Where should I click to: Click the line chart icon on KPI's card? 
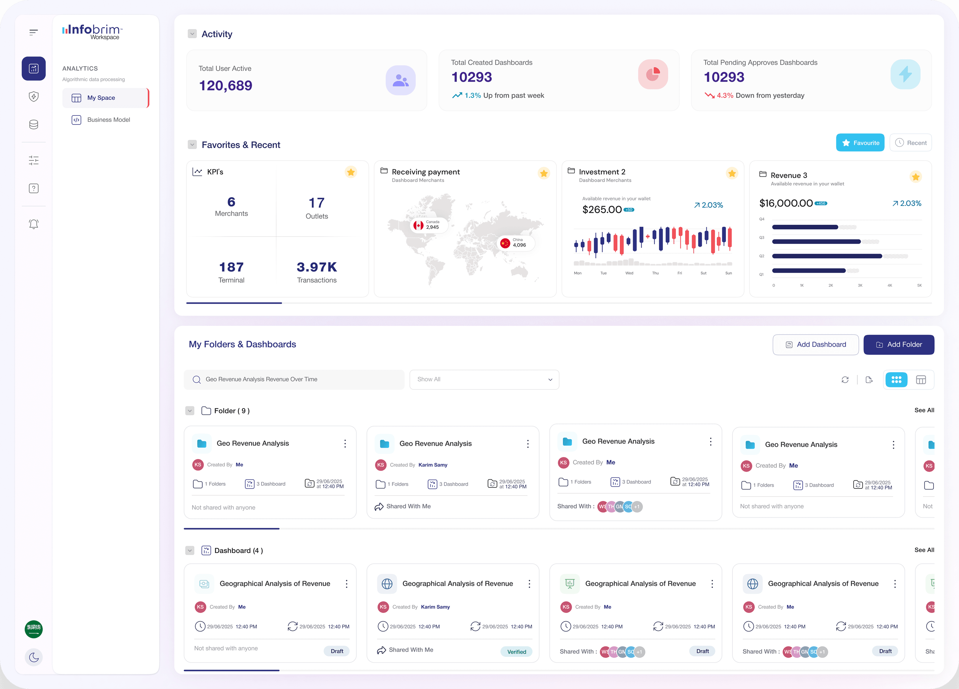[197, 172]
